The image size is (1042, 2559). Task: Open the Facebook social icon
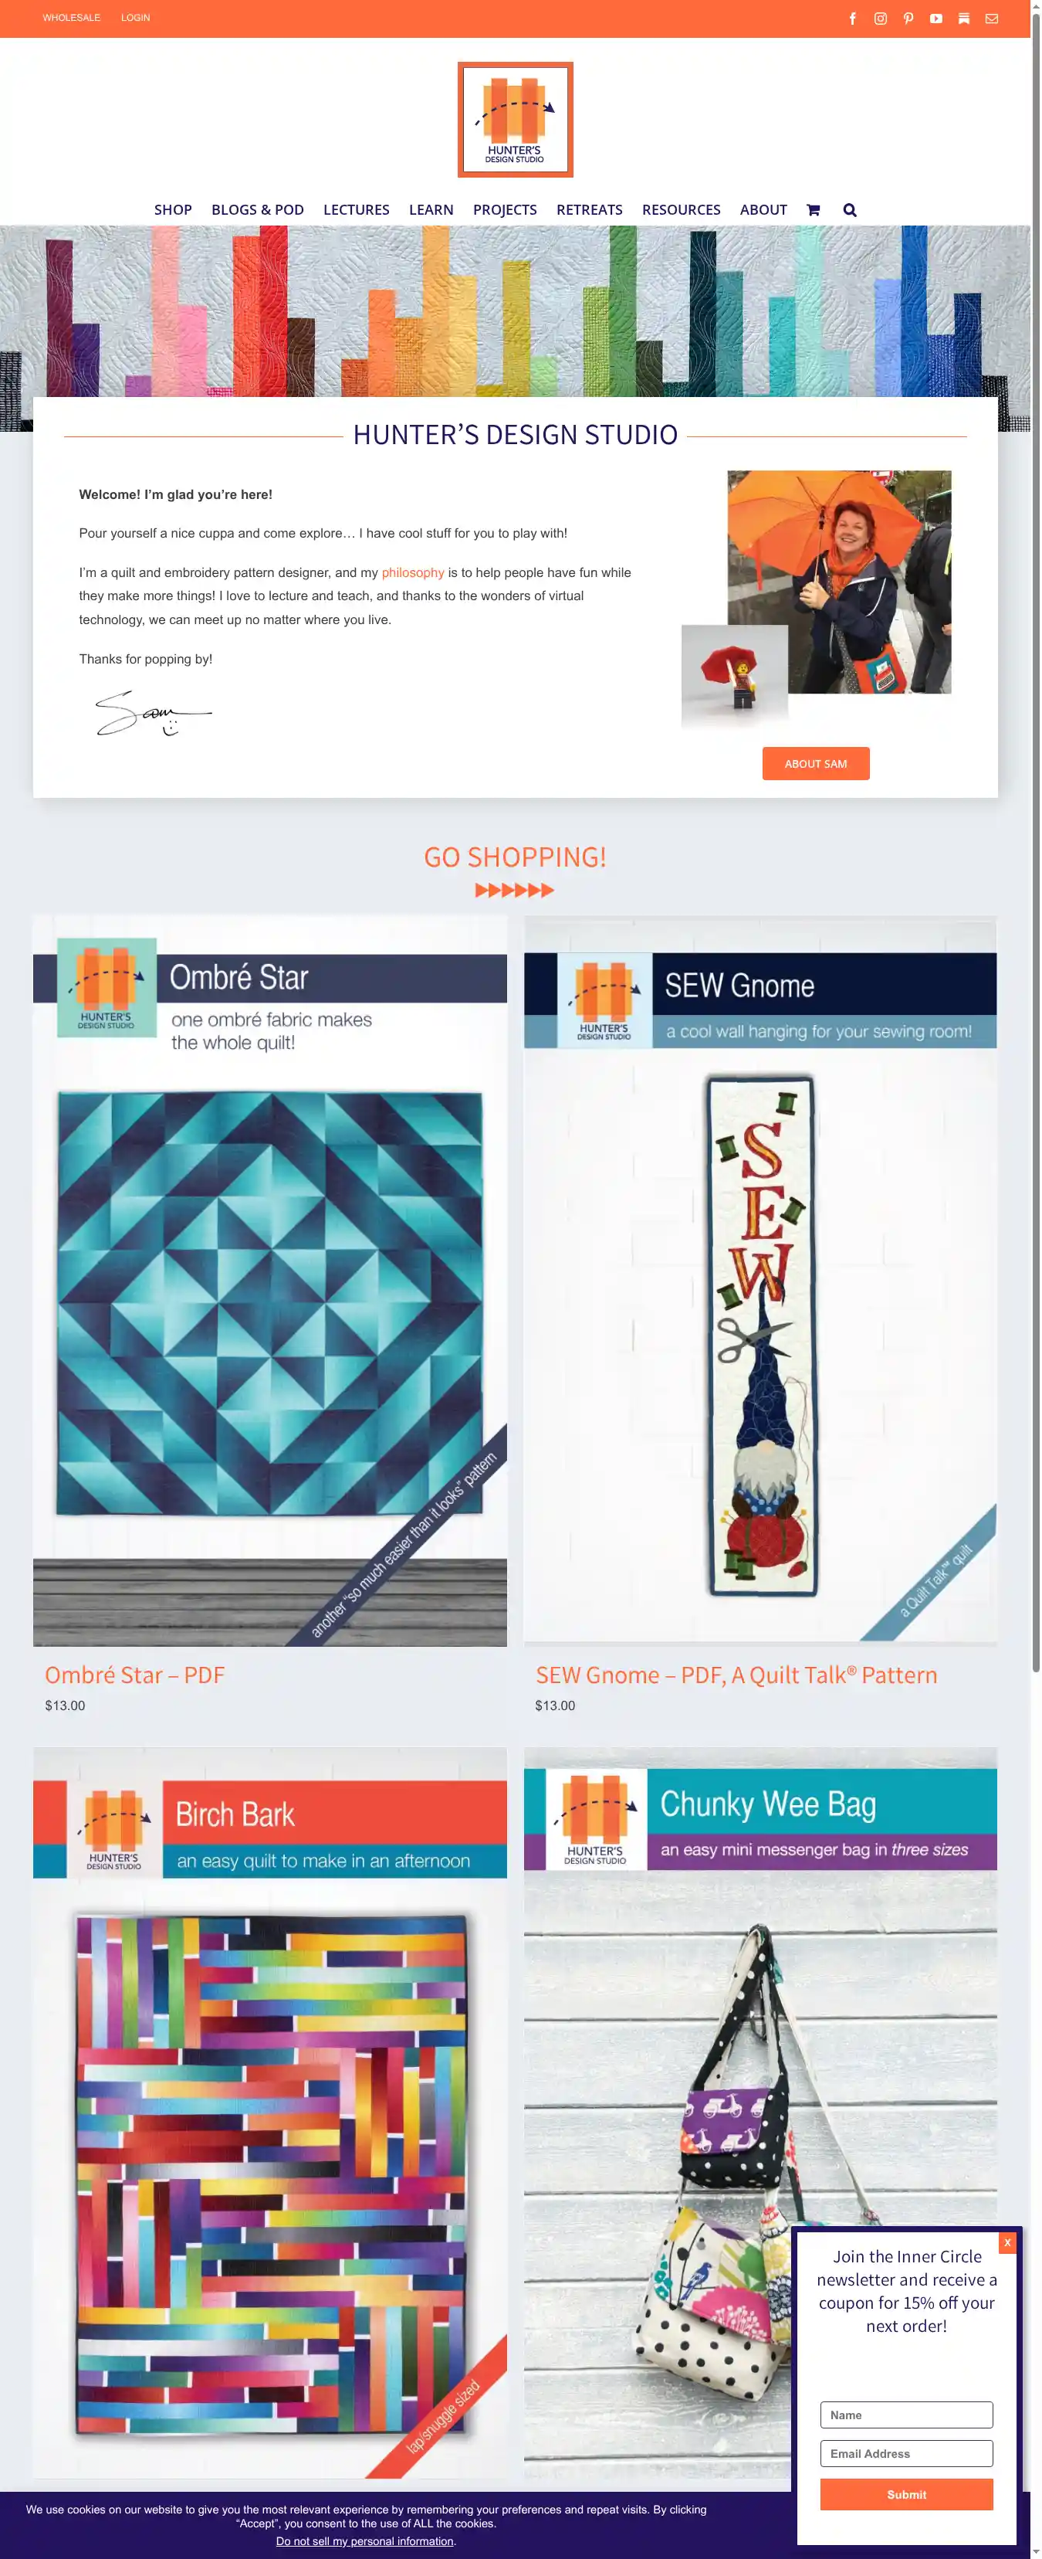[x=852, y=19]
